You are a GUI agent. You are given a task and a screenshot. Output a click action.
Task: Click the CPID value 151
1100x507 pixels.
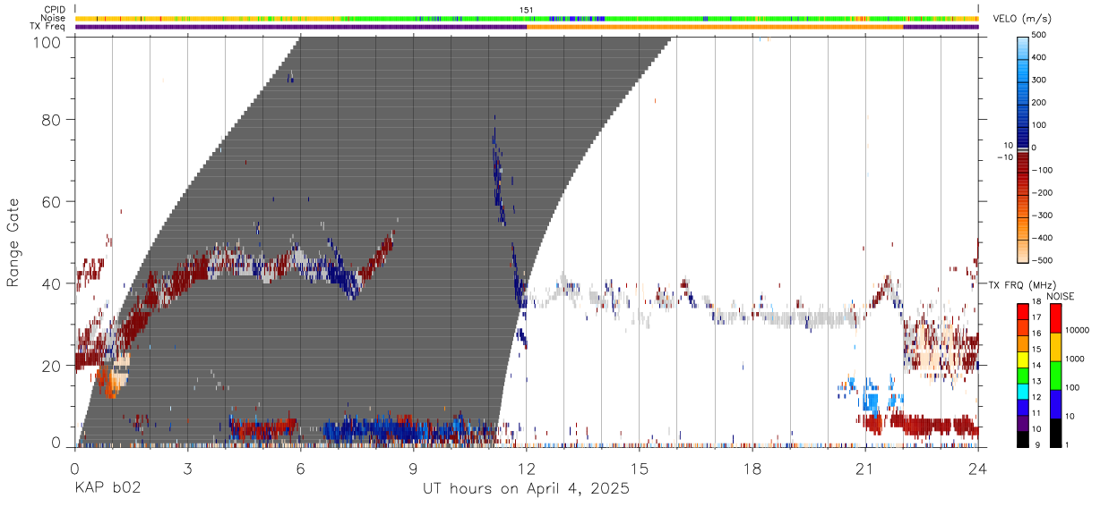coord(527,10)
